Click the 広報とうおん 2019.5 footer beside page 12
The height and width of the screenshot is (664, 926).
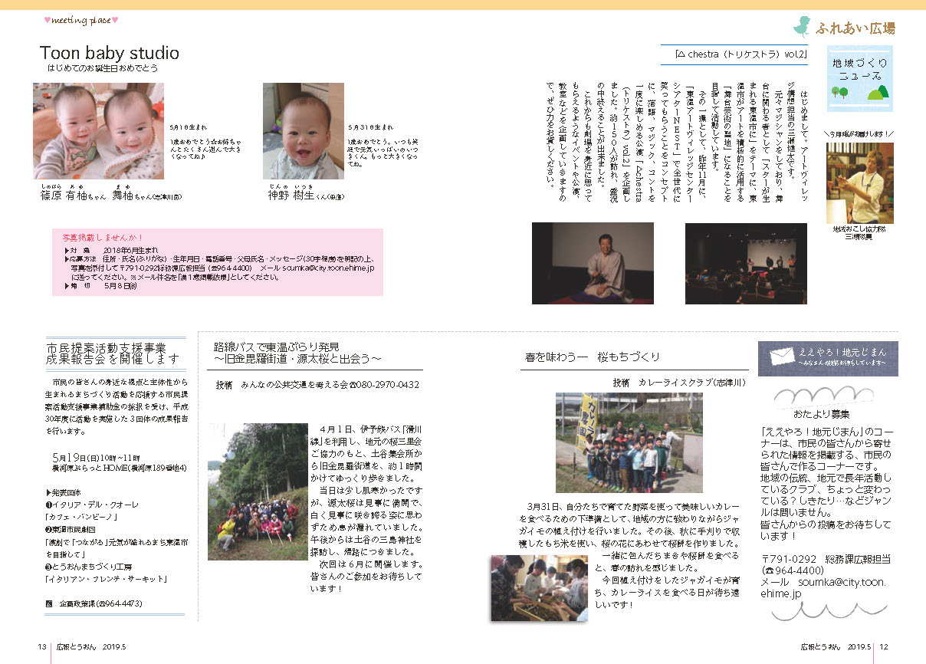click(837, 647)
